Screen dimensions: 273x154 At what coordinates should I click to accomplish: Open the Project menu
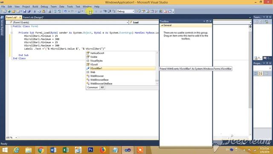point(26,7)
